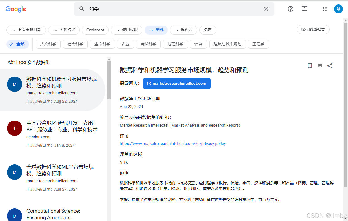The width and height of the screenshot is (348, 221).
Task: Open the 上次更新日期 filter dropdown
Action: (x=26, y=30)
